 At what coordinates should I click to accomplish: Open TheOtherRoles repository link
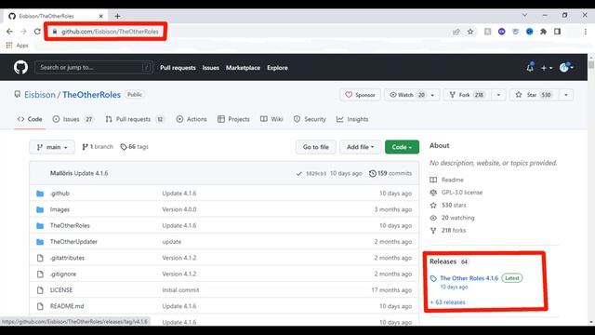coord(91,95)
